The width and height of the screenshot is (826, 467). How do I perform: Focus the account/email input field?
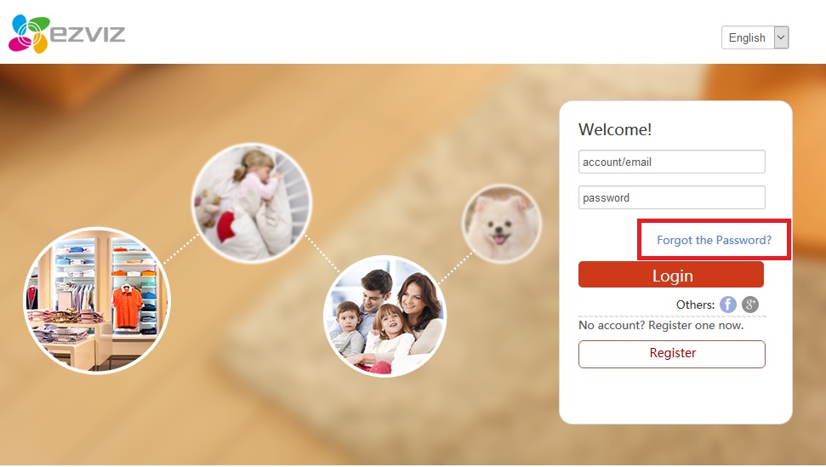[x=672, y=162]
